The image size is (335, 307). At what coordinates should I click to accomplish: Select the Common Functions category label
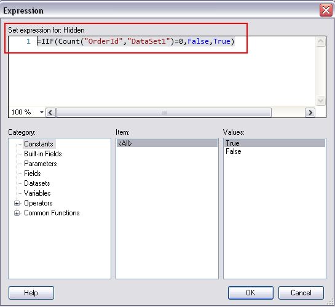52,213
